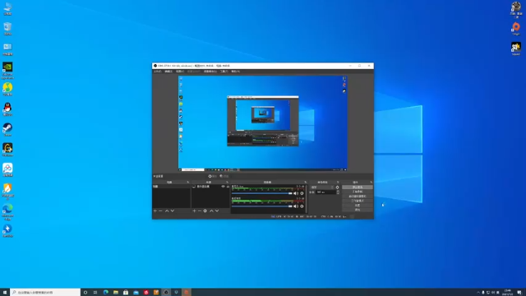The width and height of the screenshot is (526, 296).
Task: Pop out the Controls dock with its header icon
Action: [x=371, y=183]
